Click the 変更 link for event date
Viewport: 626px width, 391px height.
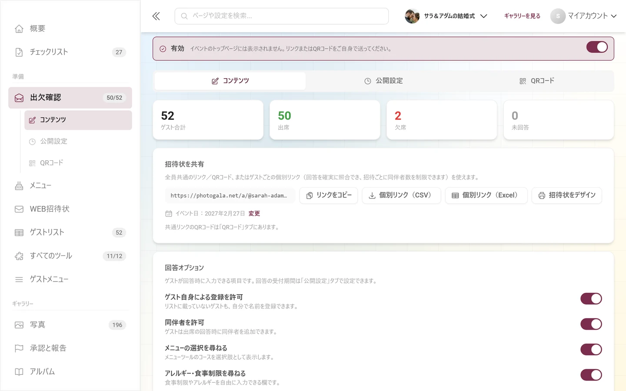point(254,214)
